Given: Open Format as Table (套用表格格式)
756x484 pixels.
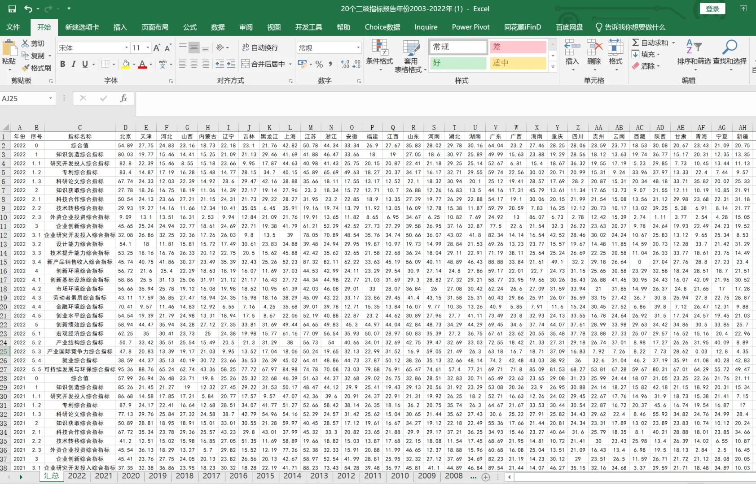Looking at the screenshot, I should (x=411, y=57).
